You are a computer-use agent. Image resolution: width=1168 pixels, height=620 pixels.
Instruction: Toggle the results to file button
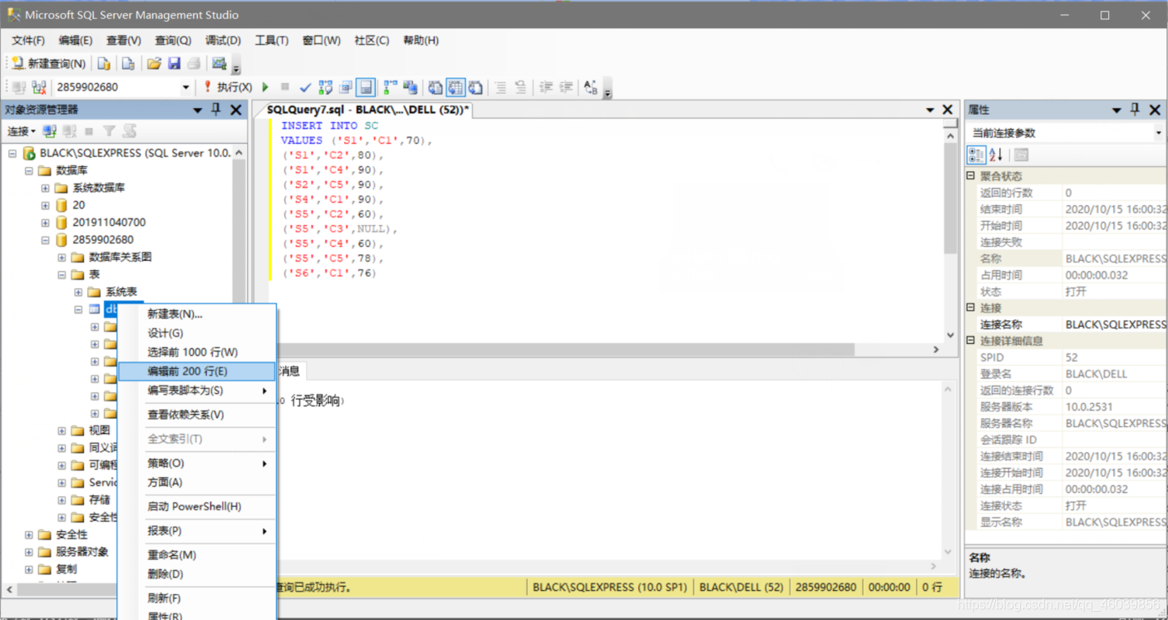[x=476, y=87]
